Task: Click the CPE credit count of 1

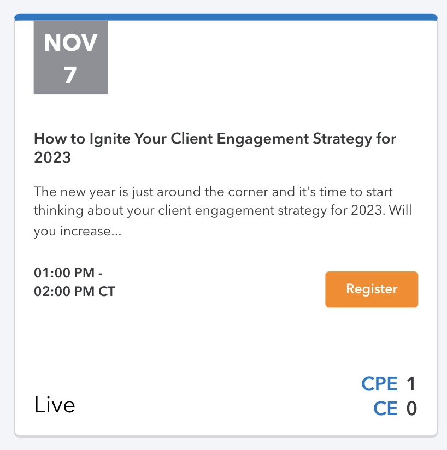Action: click(x=409, y=384)
